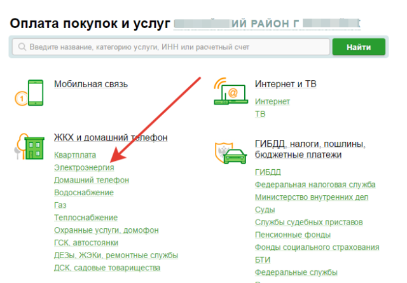Open Охранные услуги, домофон link
407x283 pixels.
point(106,230)
